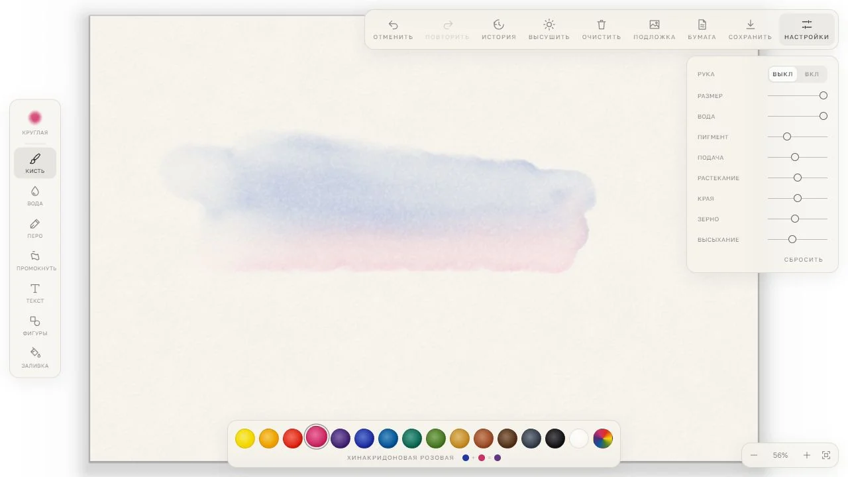848x477 pixels.
Task: Click Высушить to dry the paint
Action: [549, 30]
